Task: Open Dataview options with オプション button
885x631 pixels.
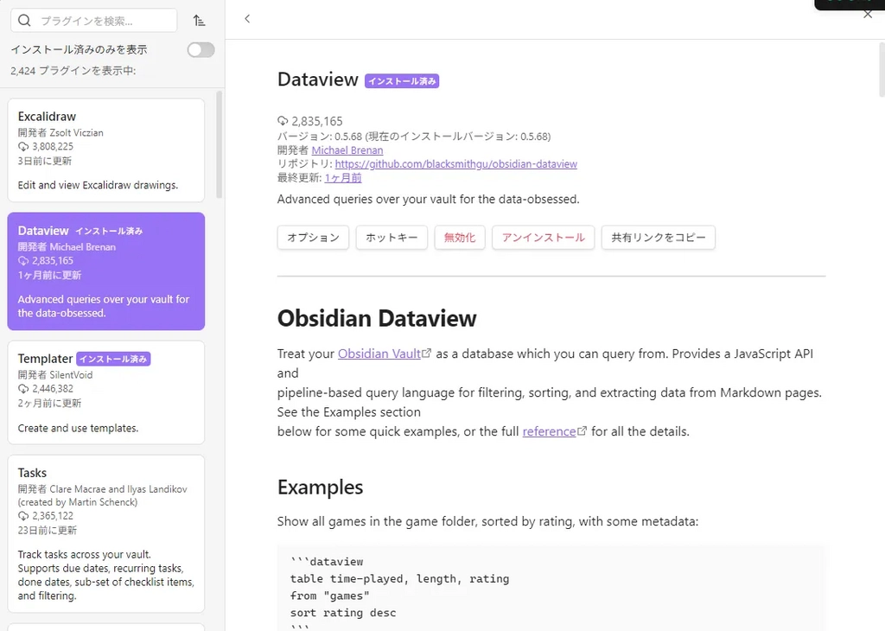Action: [x=313, y=238]
